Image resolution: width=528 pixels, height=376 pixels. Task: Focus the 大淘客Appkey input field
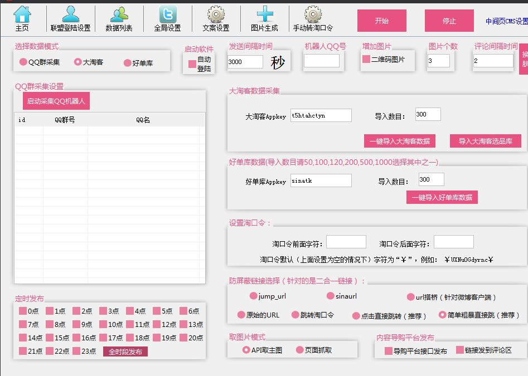[321, 115]
